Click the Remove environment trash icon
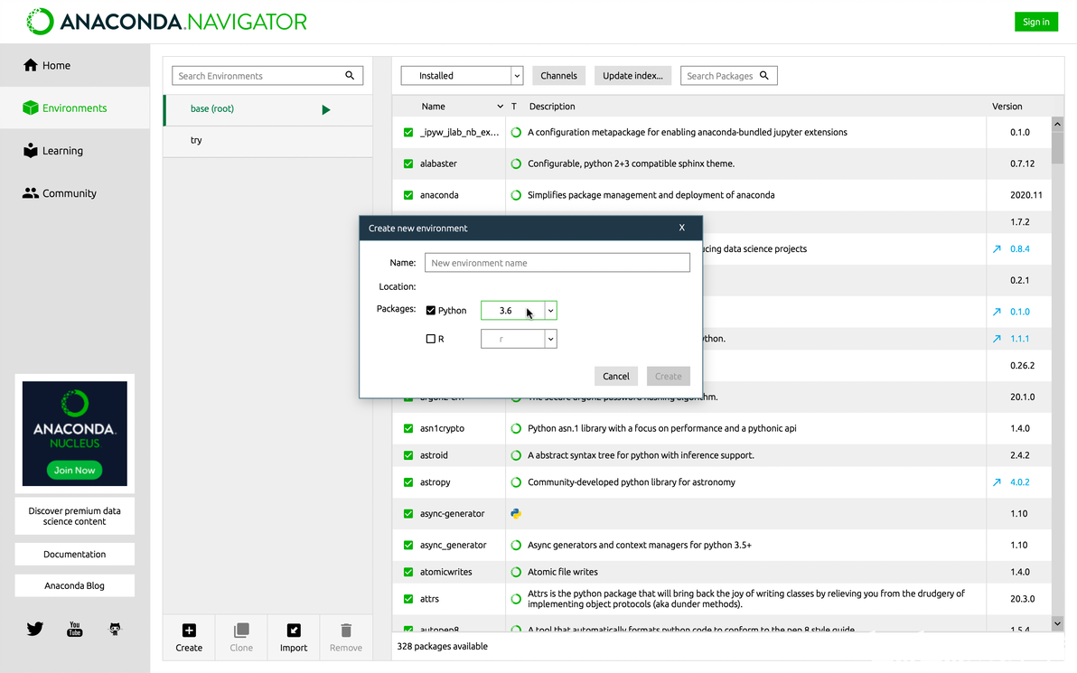This screenshot has width=1077, height=673. click(346, 631)
